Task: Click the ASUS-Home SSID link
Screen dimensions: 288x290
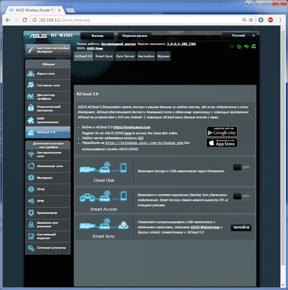Action: [95, 48]
